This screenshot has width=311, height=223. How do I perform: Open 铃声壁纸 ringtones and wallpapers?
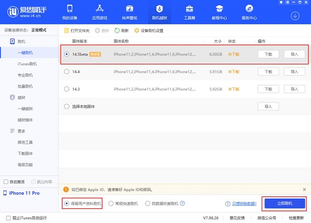coord(130,11)
